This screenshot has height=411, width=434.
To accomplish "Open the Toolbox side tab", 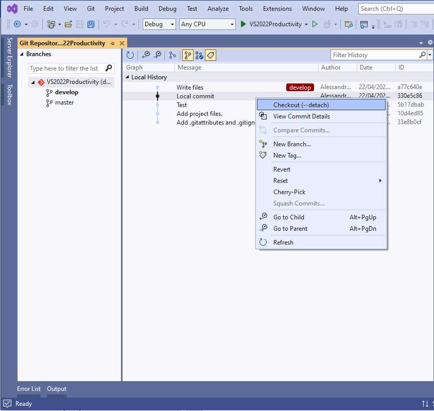I will tap(9, 94).
